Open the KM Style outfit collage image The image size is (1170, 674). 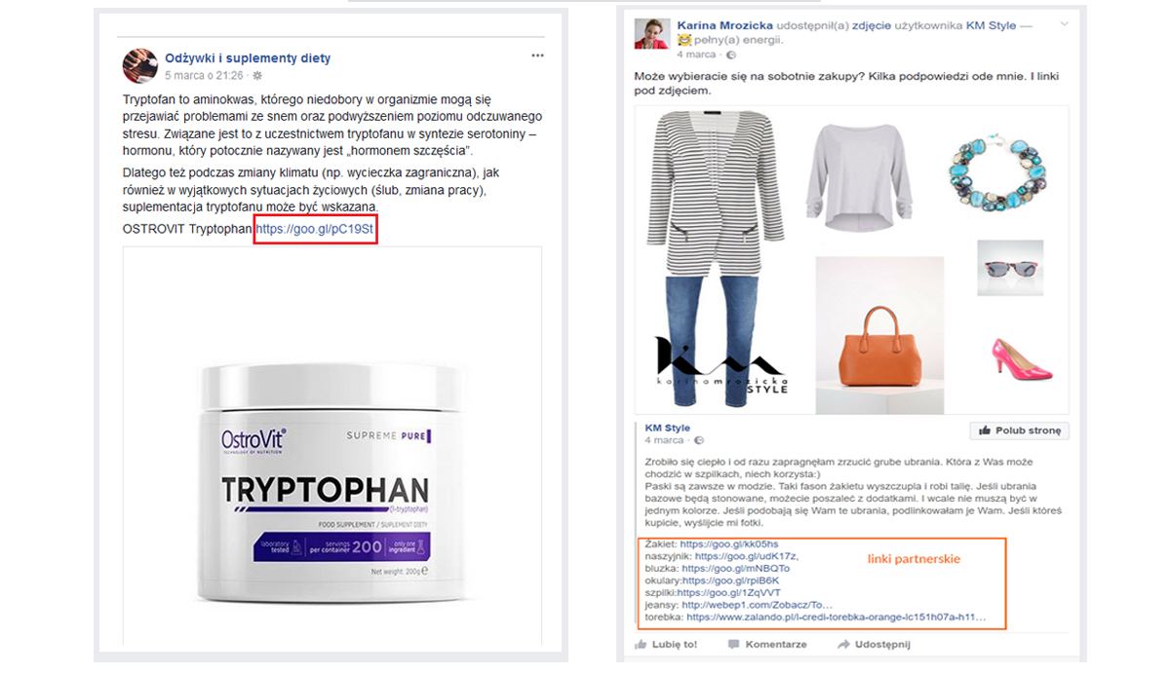(x=852, y=260)
